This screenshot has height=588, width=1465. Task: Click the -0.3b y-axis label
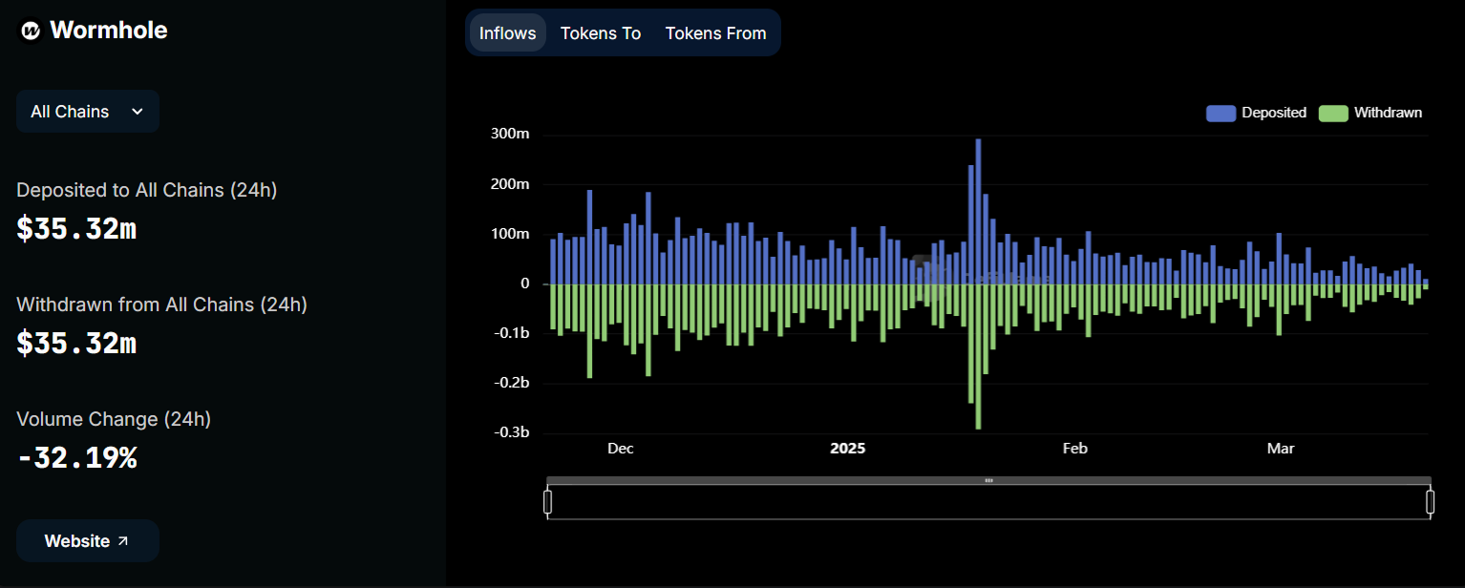(x=510, y=432)
